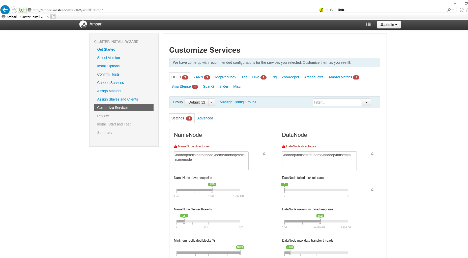468x258 pixels.
Task: Click the Ambari logo icon
Action: 83,24
